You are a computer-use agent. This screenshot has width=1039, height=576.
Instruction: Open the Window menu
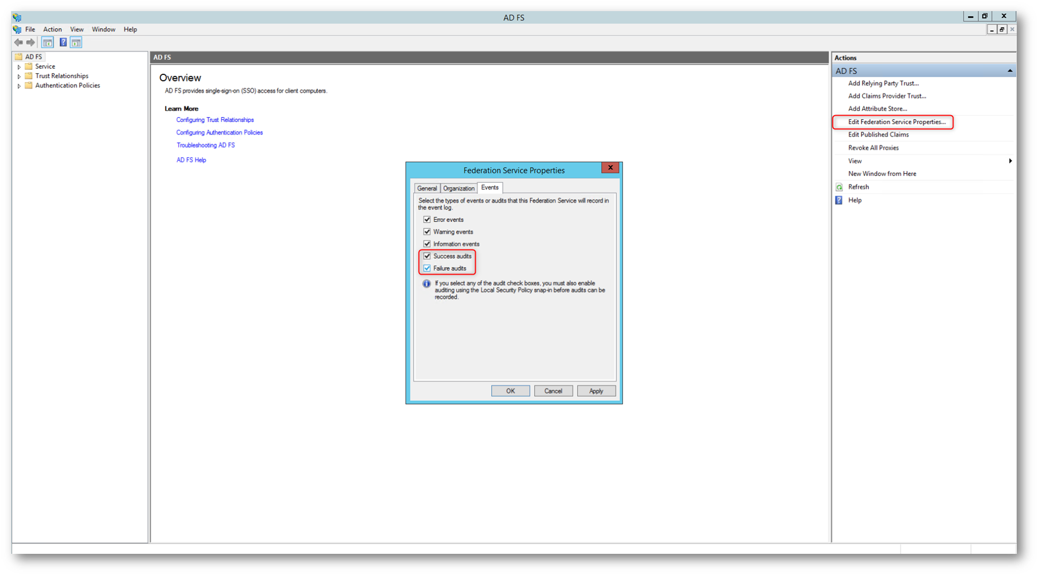coord(103,29)
